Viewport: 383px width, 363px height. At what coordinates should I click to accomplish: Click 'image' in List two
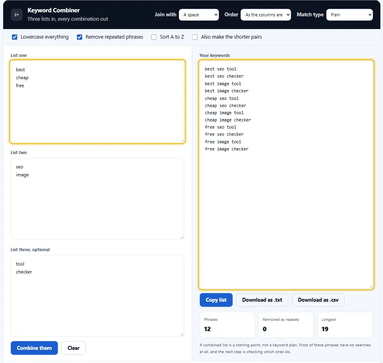22,175
